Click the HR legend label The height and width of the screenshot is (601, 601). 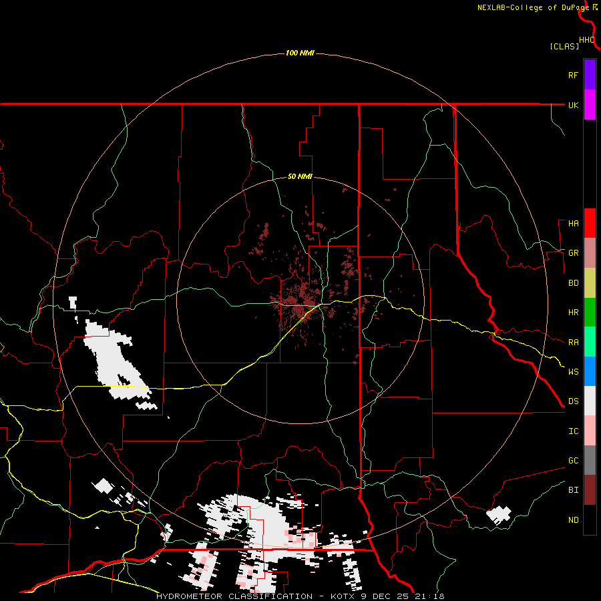[x=573, y=313]
